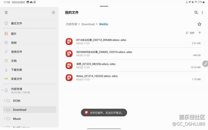Open settings gear in sidebar
Image resolution: width=208 pixels, height=130 pixels.
[x=53, y=12]
